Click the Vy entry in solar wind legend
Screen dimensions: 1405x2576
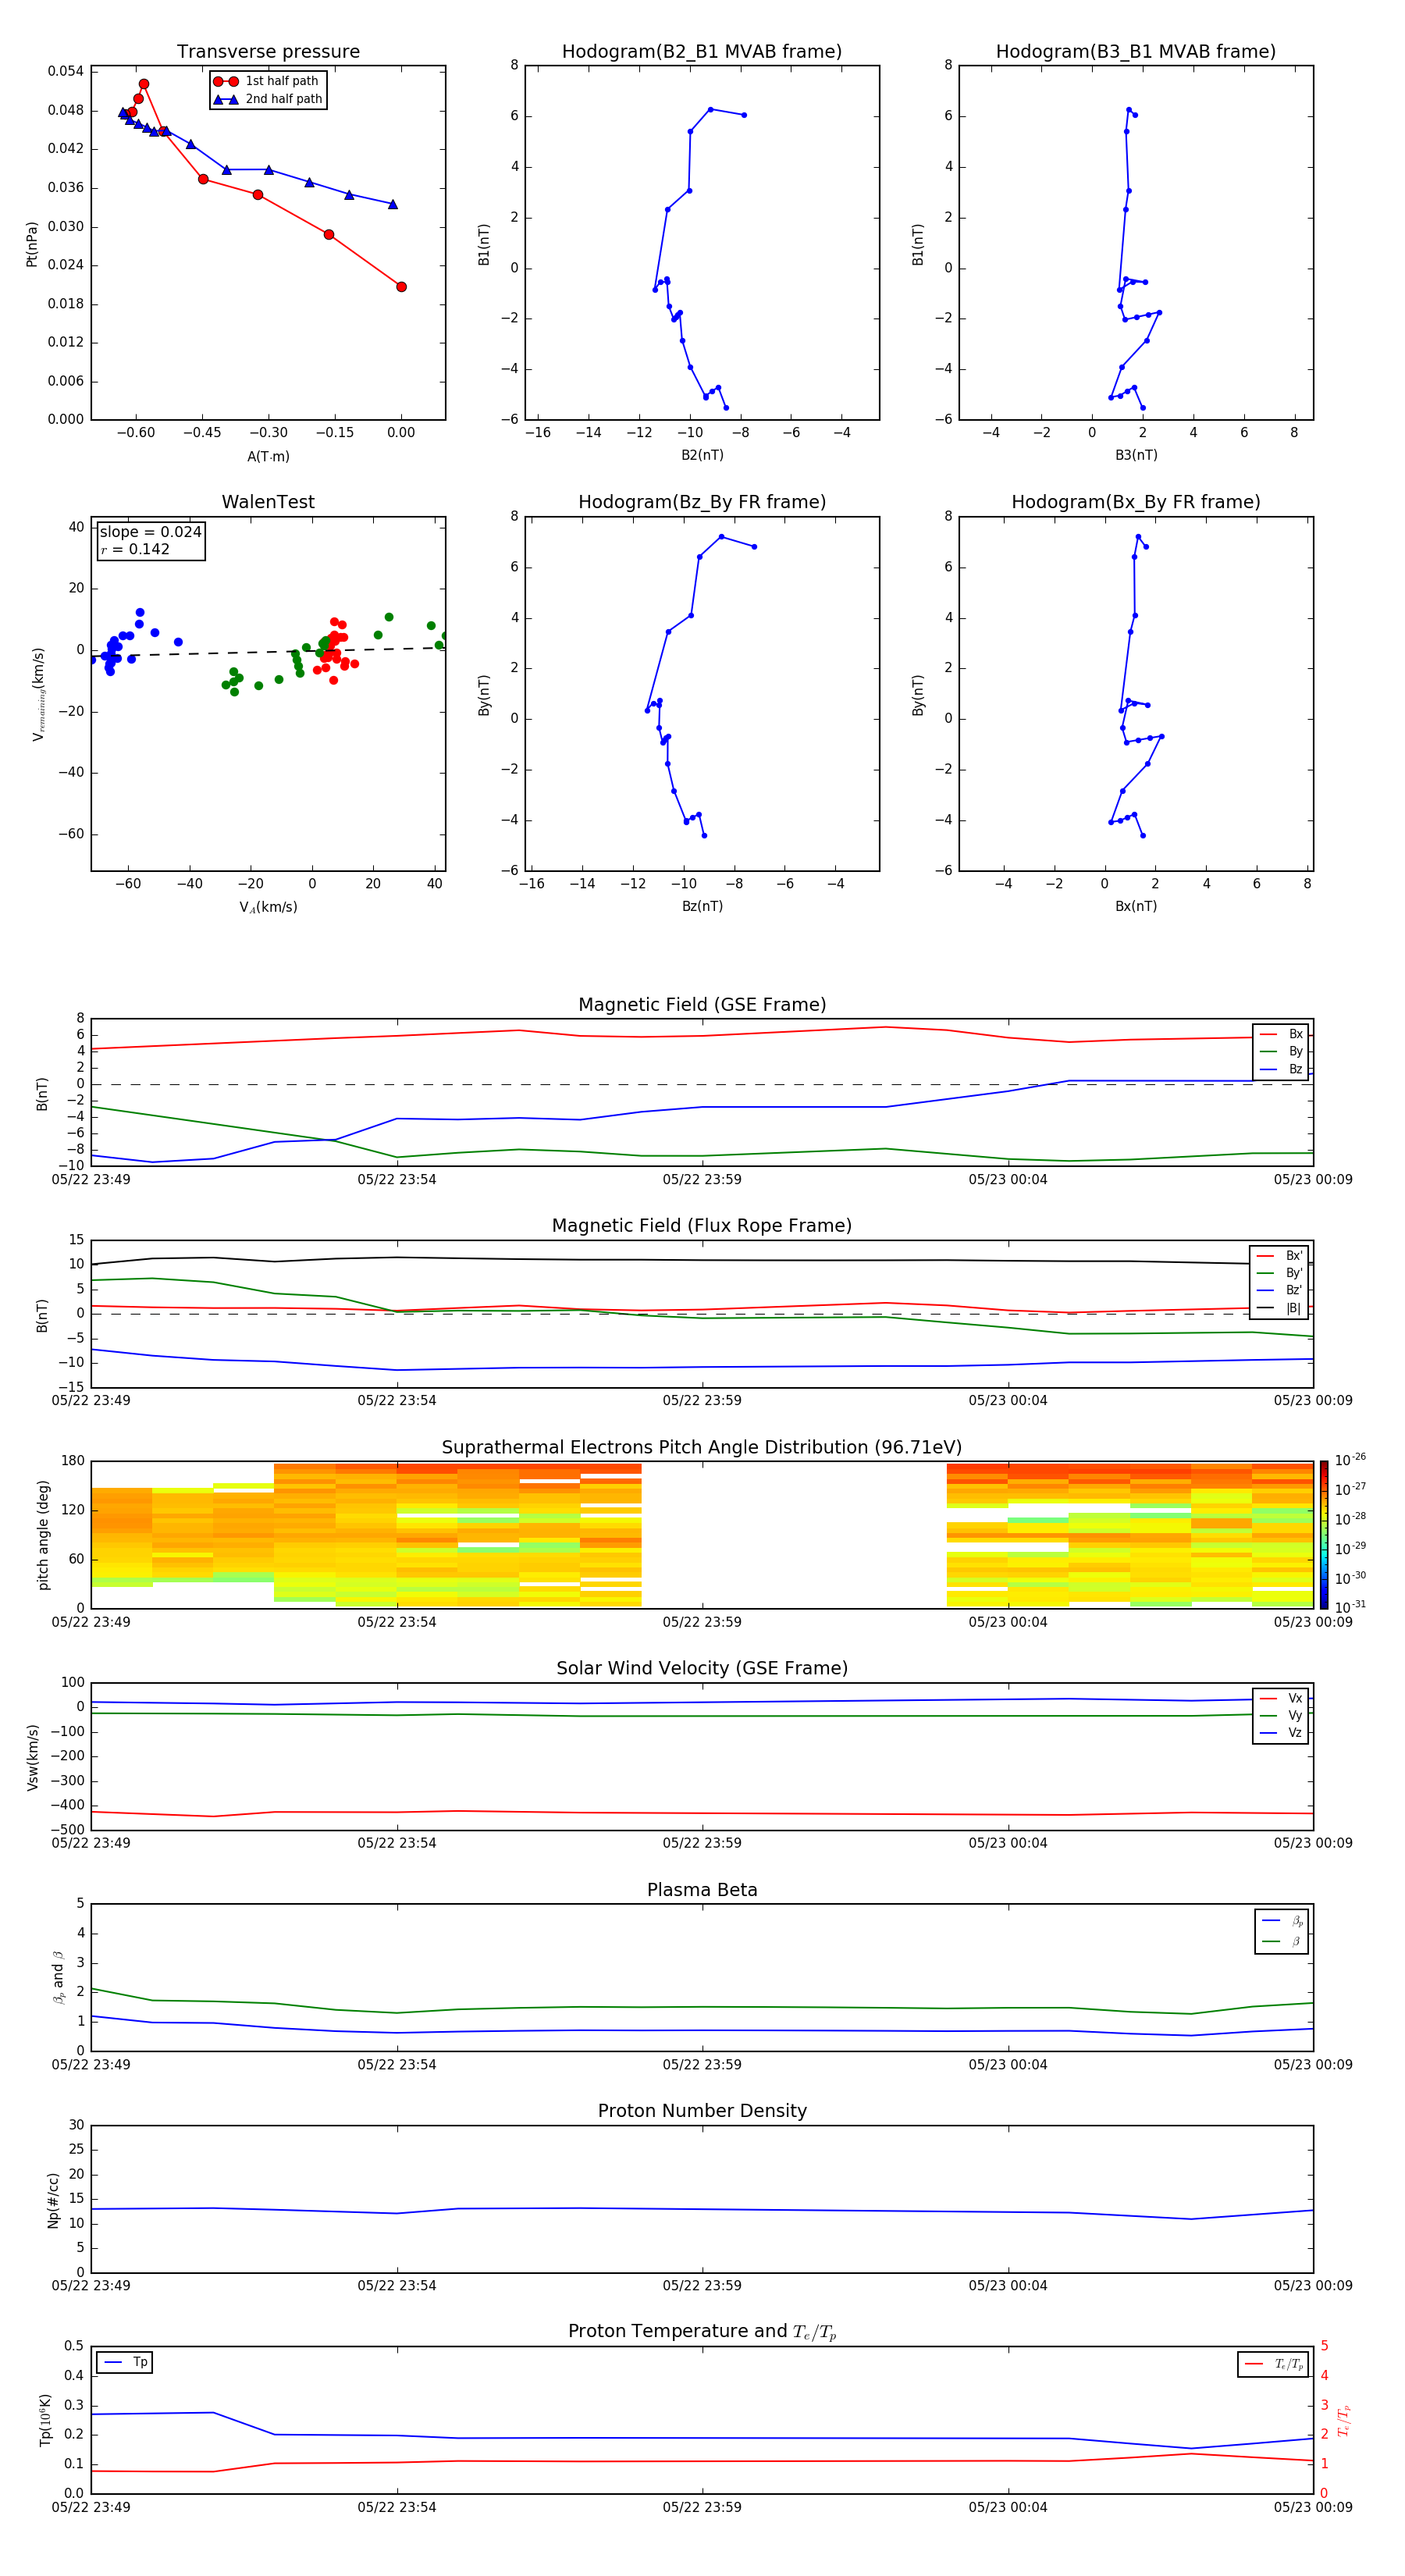pos(1281,1716)
